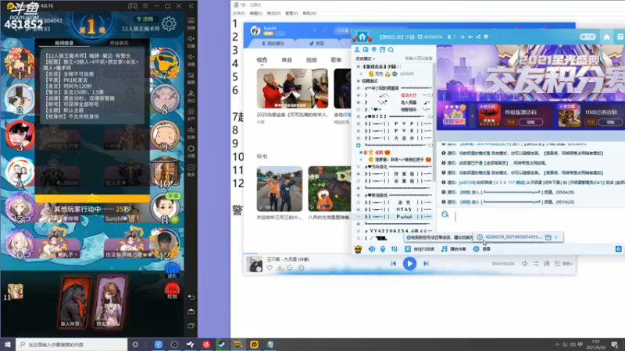Viewport: 625px width, 351px height.
Task: Click the emulator install APK icon
Action: [x=191, y=130]
